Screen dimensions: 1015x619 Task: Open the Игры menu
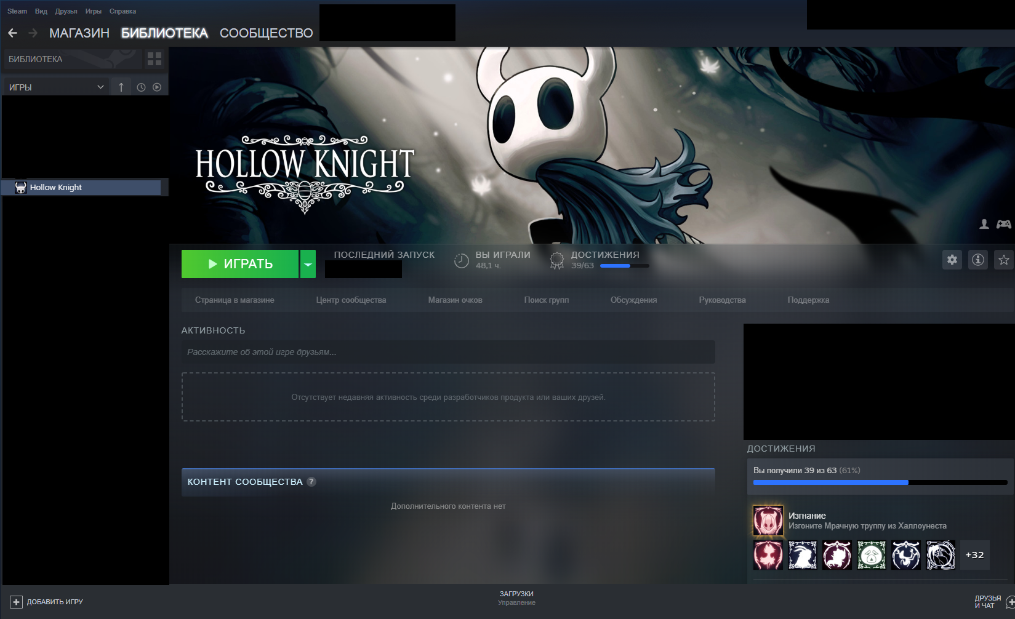94,11
